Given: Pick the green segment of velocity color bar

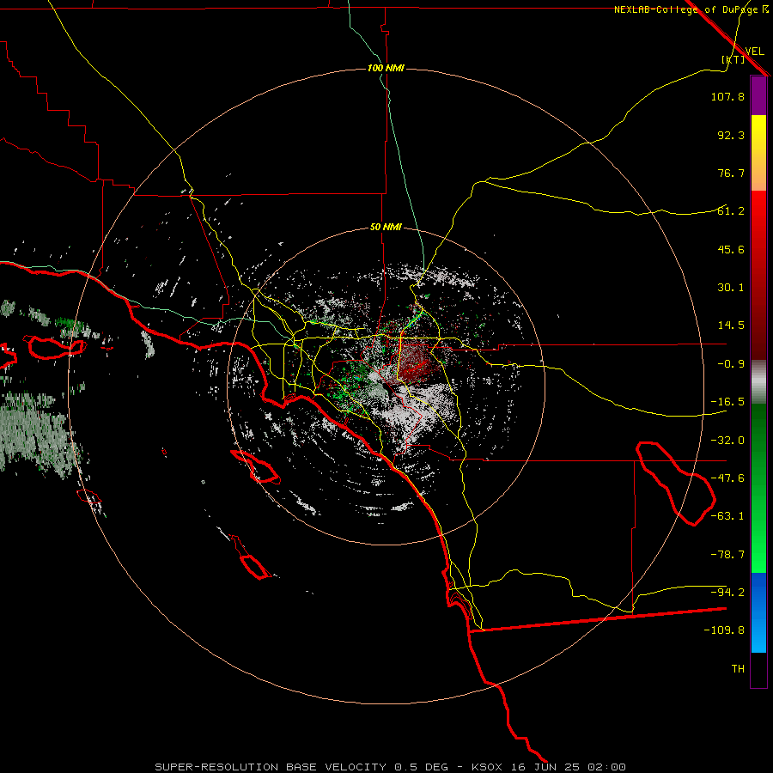Looking at the screenshot, I should [x=758, y=488].
